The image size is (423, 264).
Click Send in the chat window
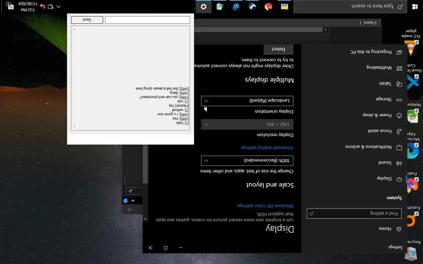point(87,20)
